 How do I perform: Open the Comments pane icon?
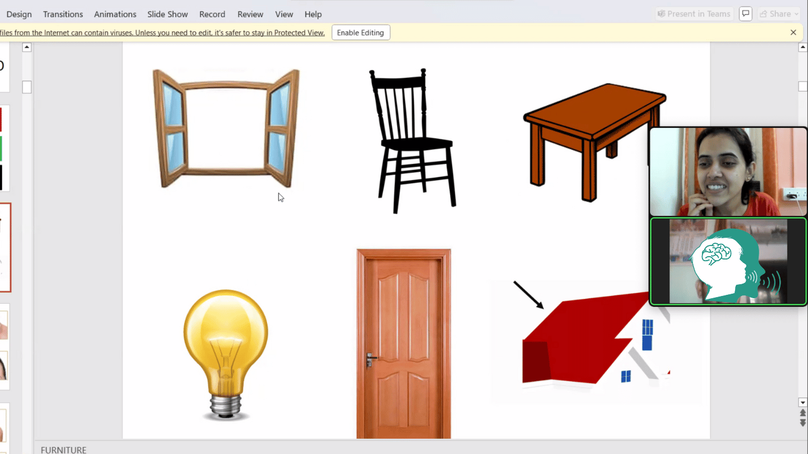coord(745,14)
